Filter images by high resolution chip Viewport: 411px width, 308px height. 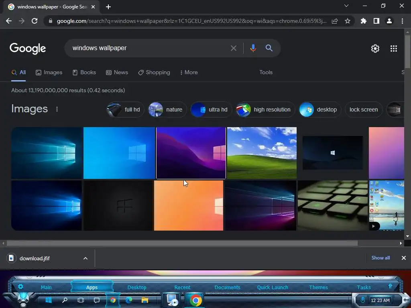266,109
